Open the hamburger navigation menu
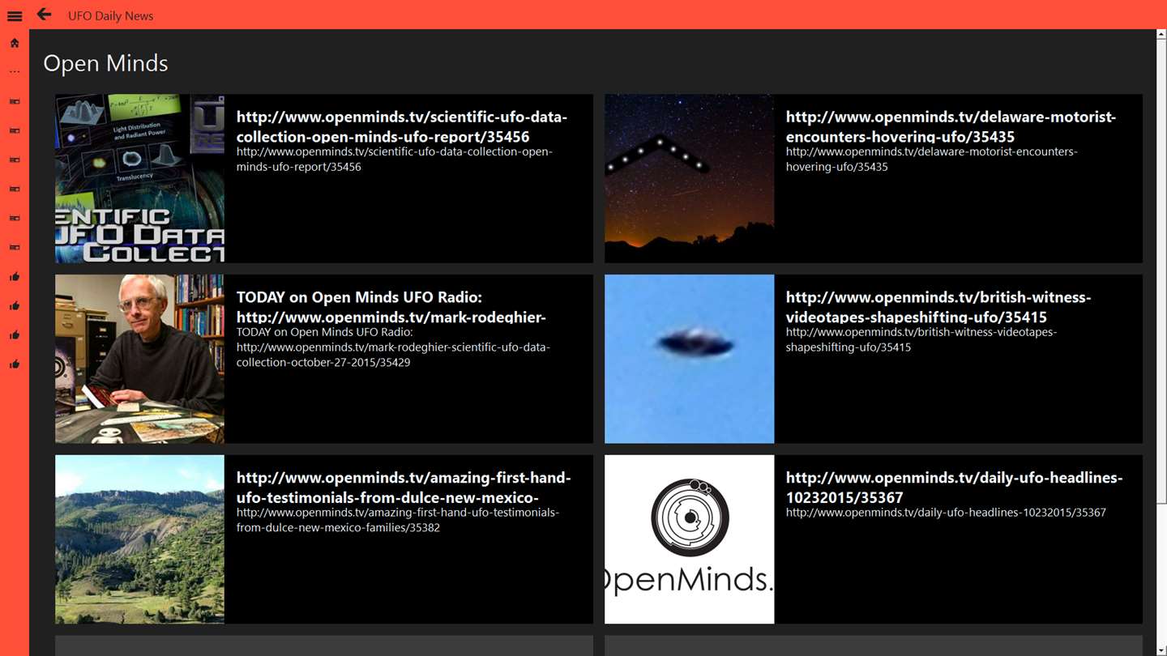 pyautogui.click(x=15, y=15)
